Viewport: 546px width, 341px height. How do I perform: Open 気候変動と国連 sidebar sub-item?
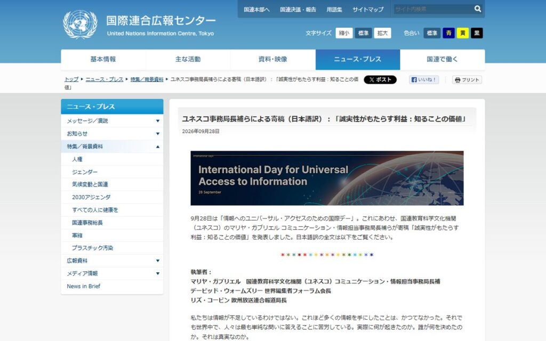click(90, 184)
